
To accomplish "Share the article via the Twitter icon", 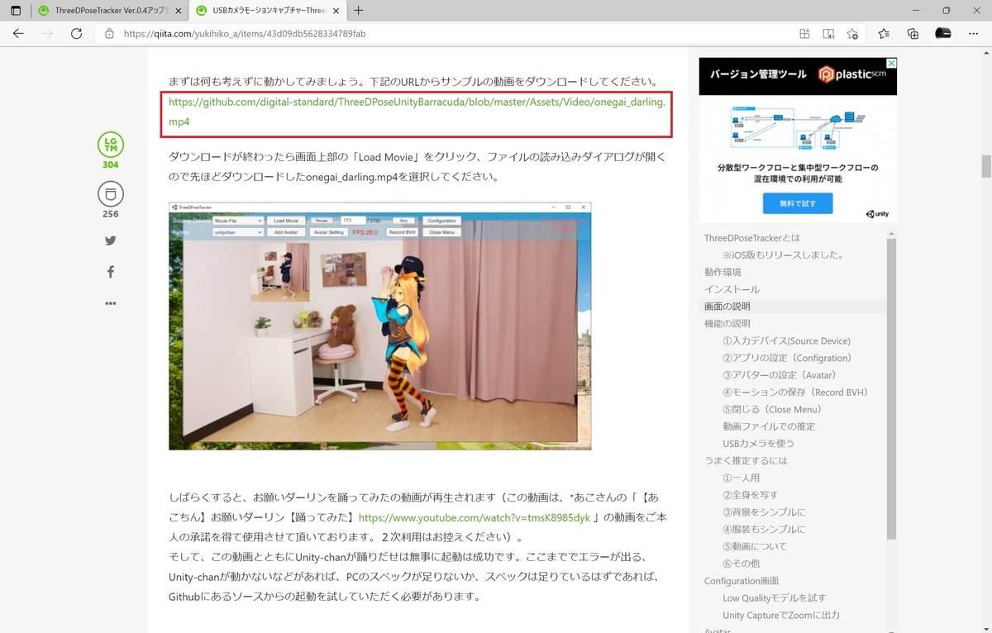I will tap(110, 240).
